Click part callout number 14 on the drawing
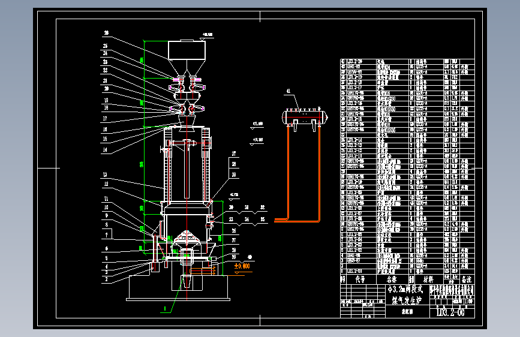Image resolution: width=520 pixels, height=337 pixels. coord(105,149)
